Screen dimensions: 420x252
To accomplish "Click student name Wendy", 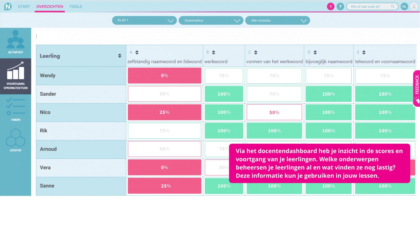I will [48, 76].
